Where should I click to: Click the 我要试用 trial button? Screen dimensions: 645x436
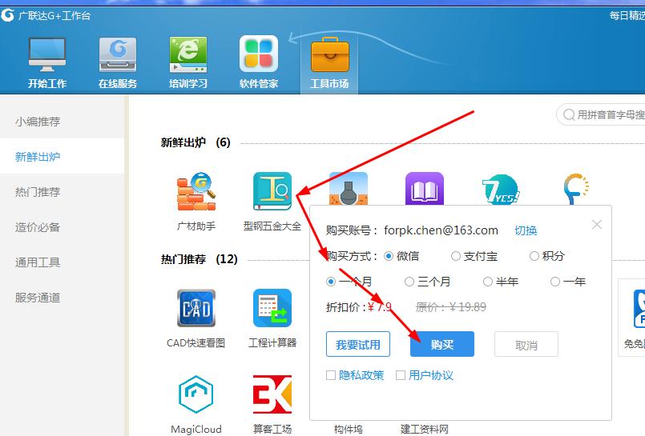358,344
